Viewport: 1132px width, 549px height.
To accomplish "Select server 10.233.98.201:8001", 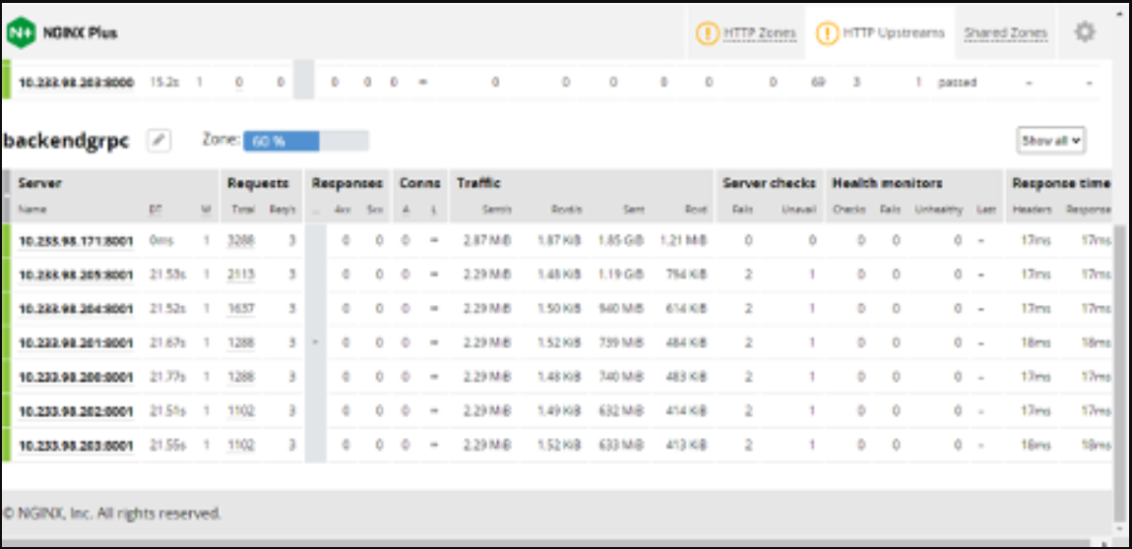I will pyautogui.click(x=76, y=343).
